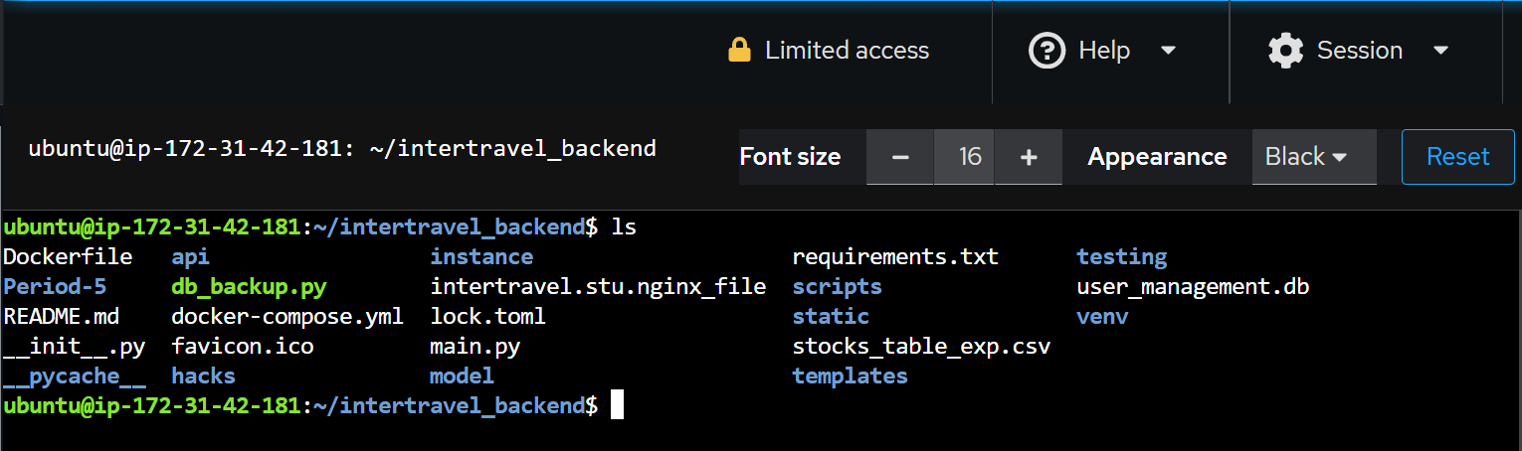Image resolution: width=1522 pixels, height=451 pixels.
Task: Click the Dockerfile entry in listing
Action: 68,257
